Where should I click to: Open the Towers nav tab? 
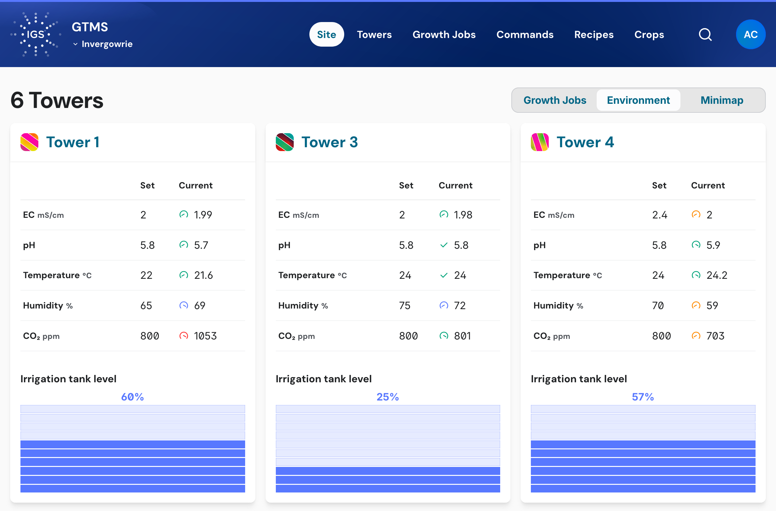click(x=374, y=34)
